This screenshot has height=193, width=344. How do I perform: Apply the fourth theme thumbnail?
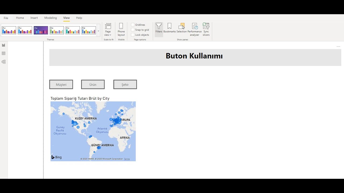(x=57, y=30)
